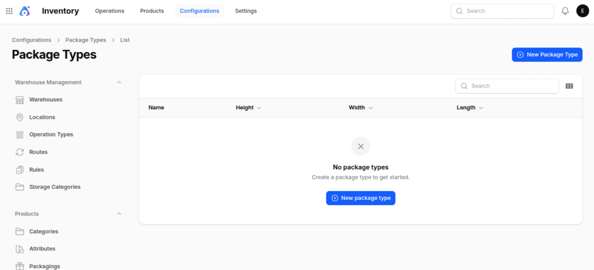Click the Warehouses store icon
Viewport: 594px width, 270px height.
pos(20,100)
